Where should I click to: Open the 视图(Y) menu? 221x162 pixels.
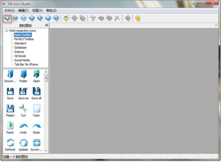(x=37, y=11)
